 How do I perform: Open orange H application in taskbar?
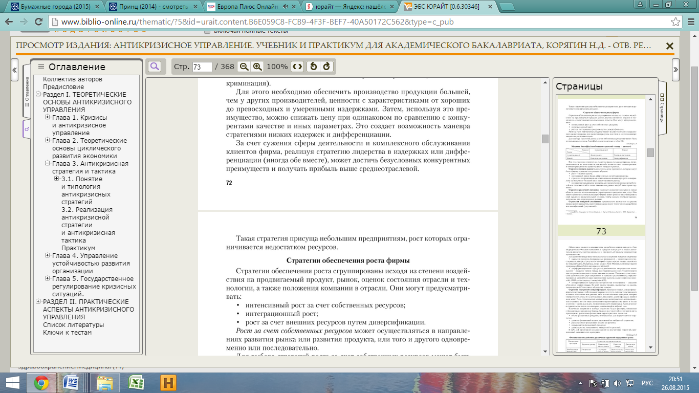[x=168, y=383]
